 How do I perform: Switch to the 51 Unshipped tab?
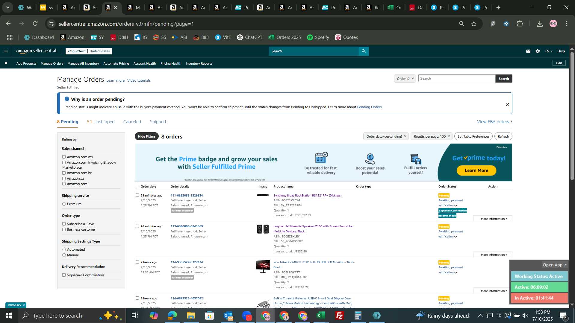point(101,122)
